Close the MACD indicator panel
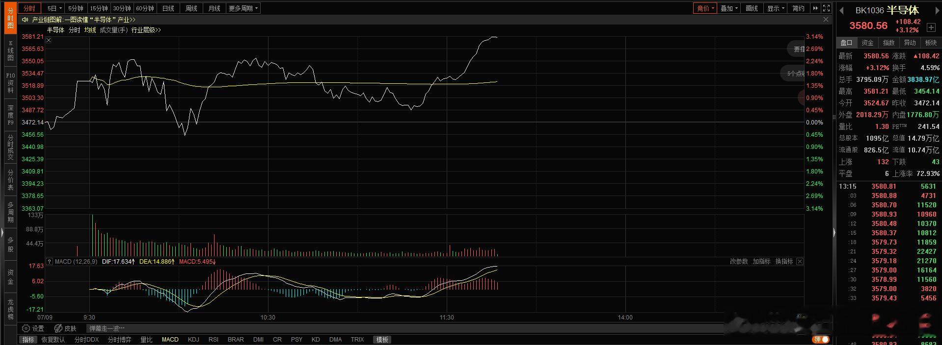This screenshot has width=942, height=345. (x=800, y=262)
